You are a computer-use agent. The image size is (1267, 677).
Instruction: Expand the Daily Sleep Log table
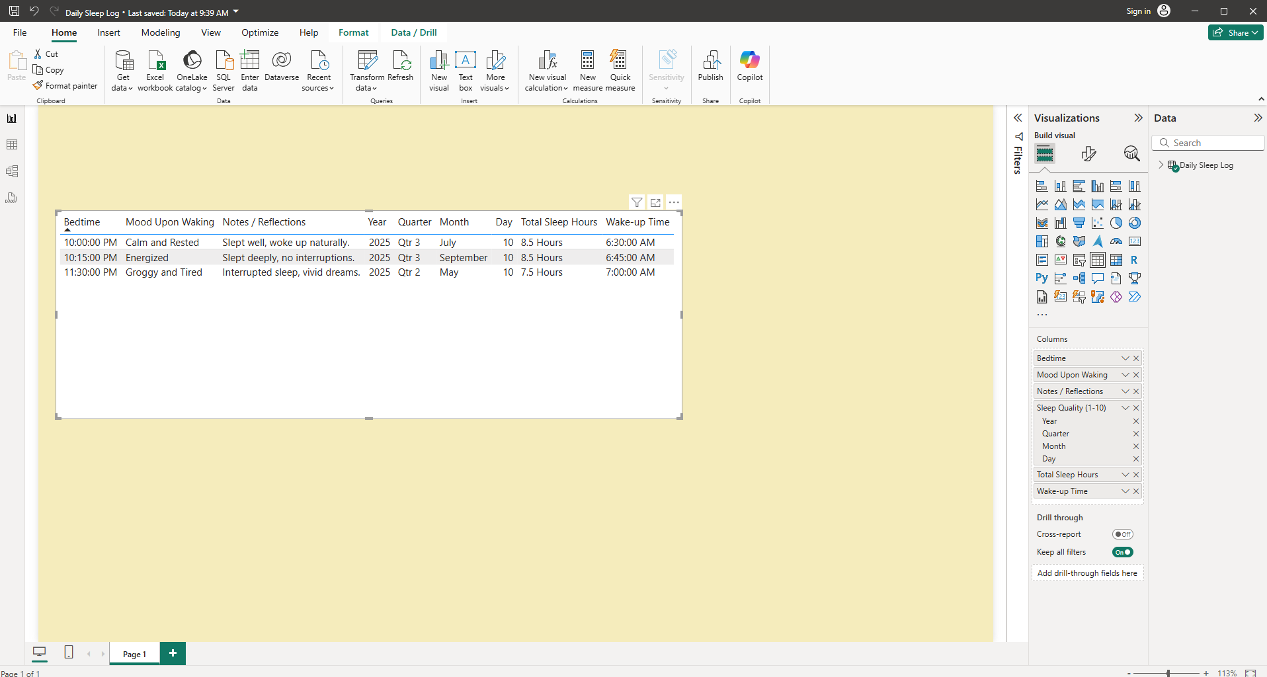[x=1161, y=165]
